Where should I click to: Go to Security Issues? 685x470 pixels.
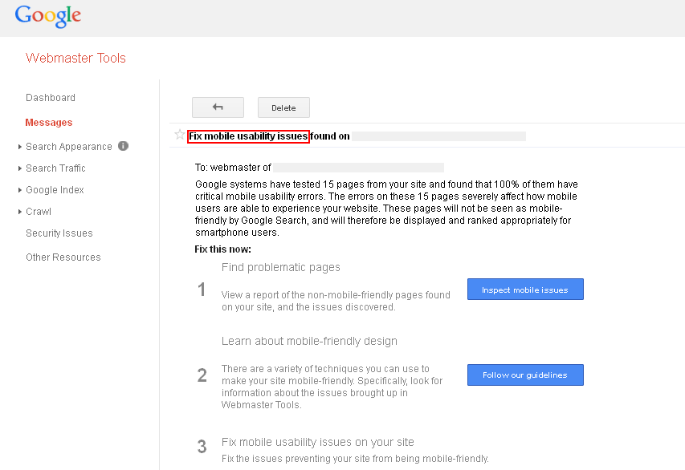(59, 233)
